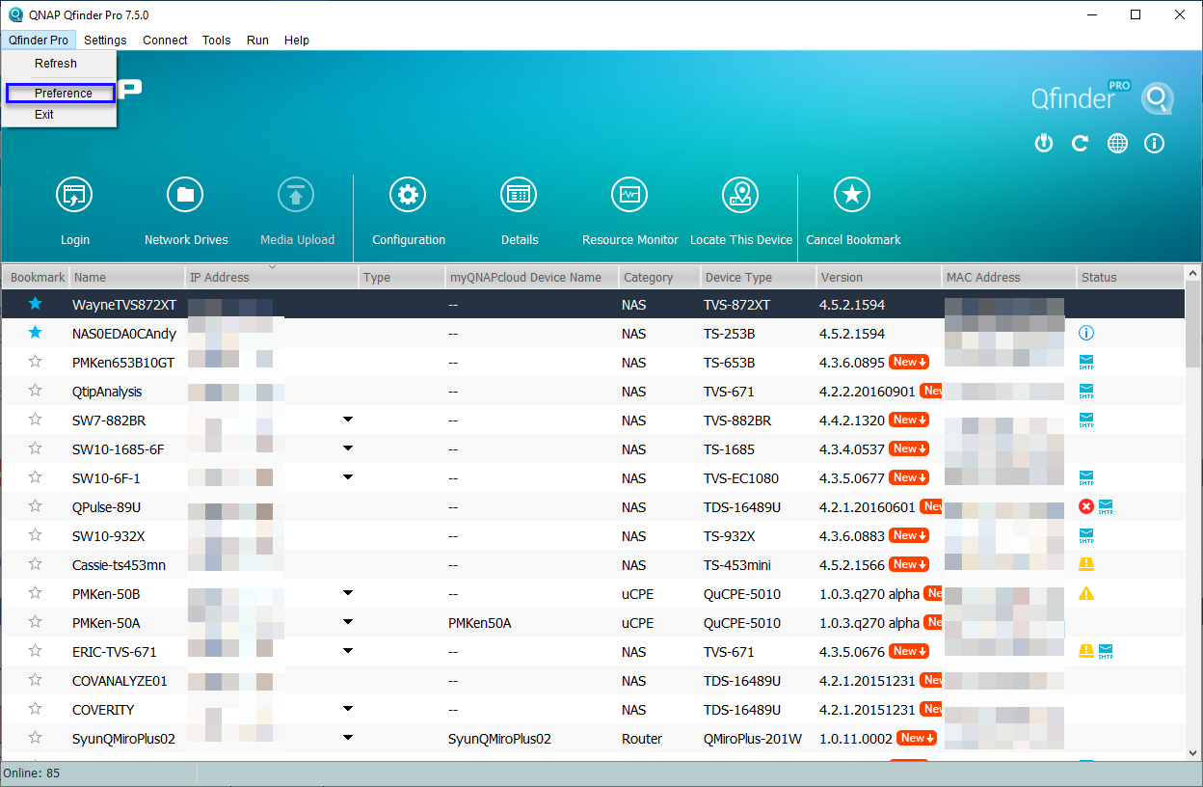Choose Exit from the open menu

coord(44,114)
